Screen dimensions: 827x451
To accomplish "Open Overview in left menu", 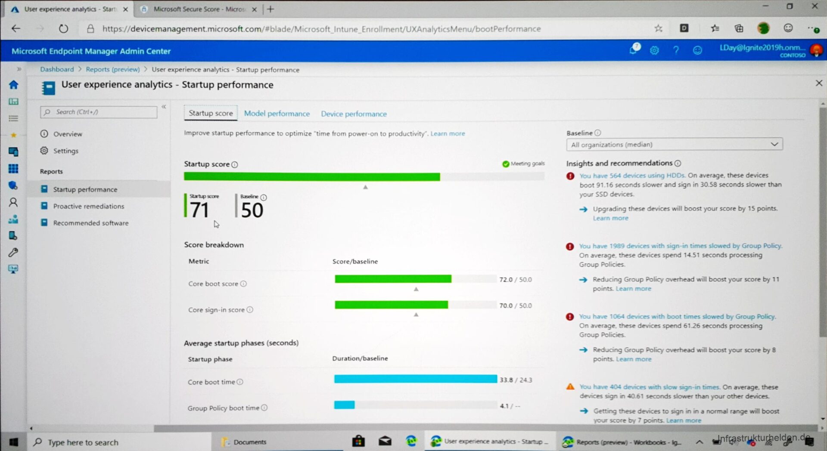I will click(68, 134).
